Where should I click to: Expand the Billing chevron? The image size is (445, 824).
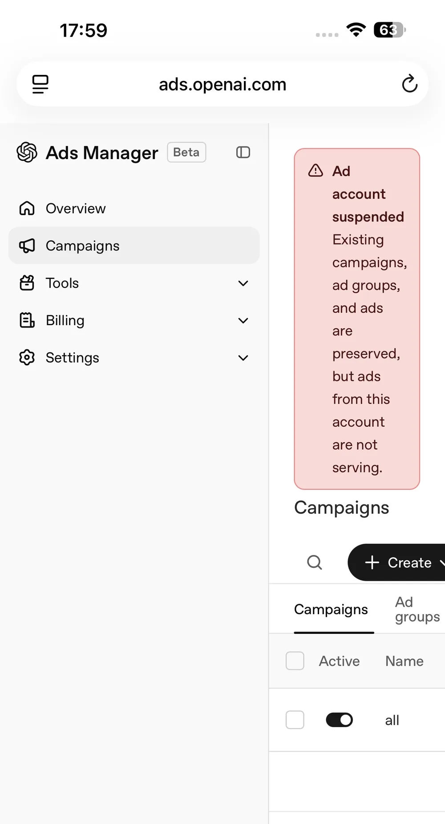pyautogui.click(x=243, y=321)
